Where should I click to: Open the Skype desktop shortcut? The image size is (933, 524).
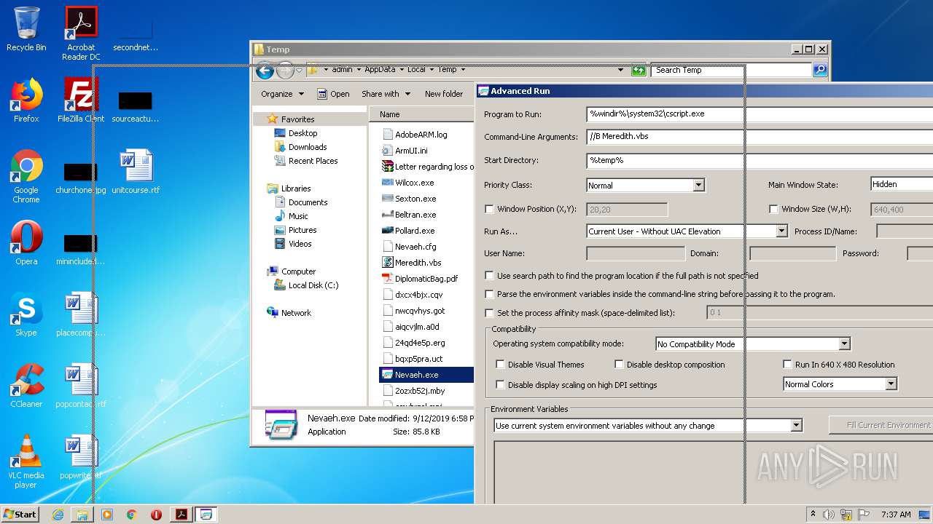pyautogui.click(x=26, y=314)
